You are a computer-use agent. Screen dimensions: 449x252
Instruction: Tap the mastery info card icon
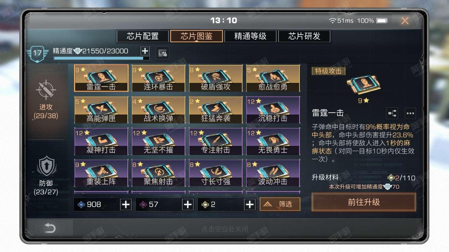[162, 53]
